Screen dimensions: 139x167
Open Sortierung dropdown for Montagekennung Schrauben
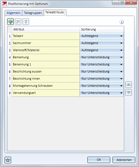pyautogui.click(x=102, y=86)
